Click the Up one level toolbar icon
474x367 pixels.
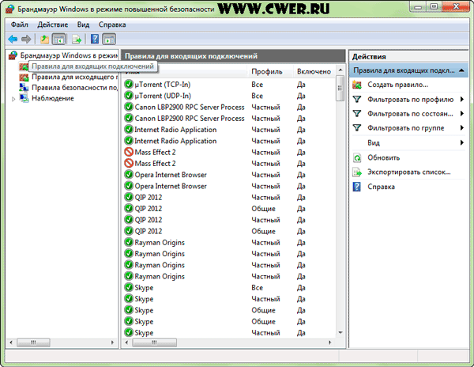(44, 38)
